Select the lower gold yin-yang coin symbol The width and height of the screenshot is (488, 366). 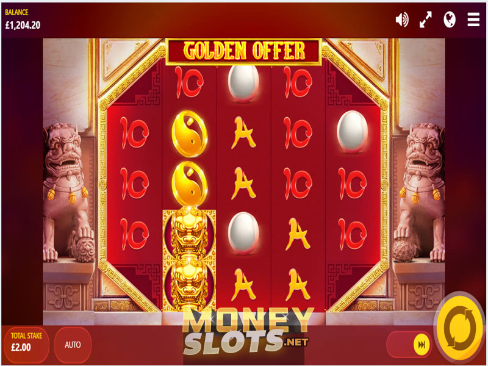189,184
